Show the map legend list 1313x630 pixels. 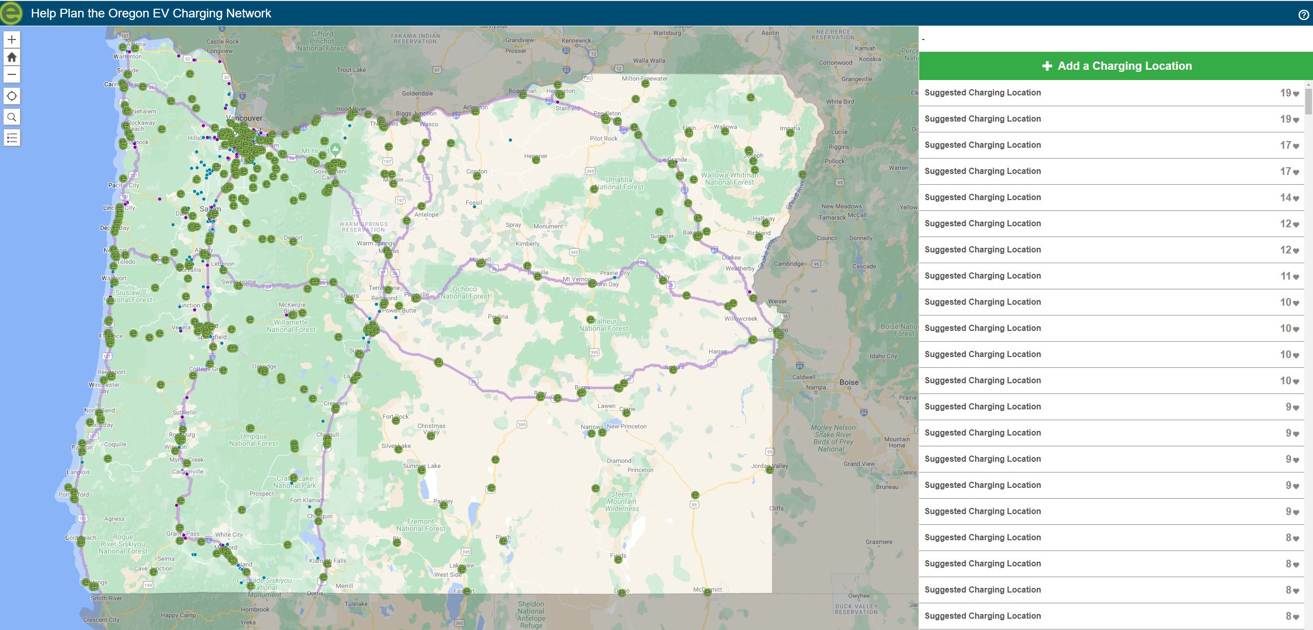point(12,137)
